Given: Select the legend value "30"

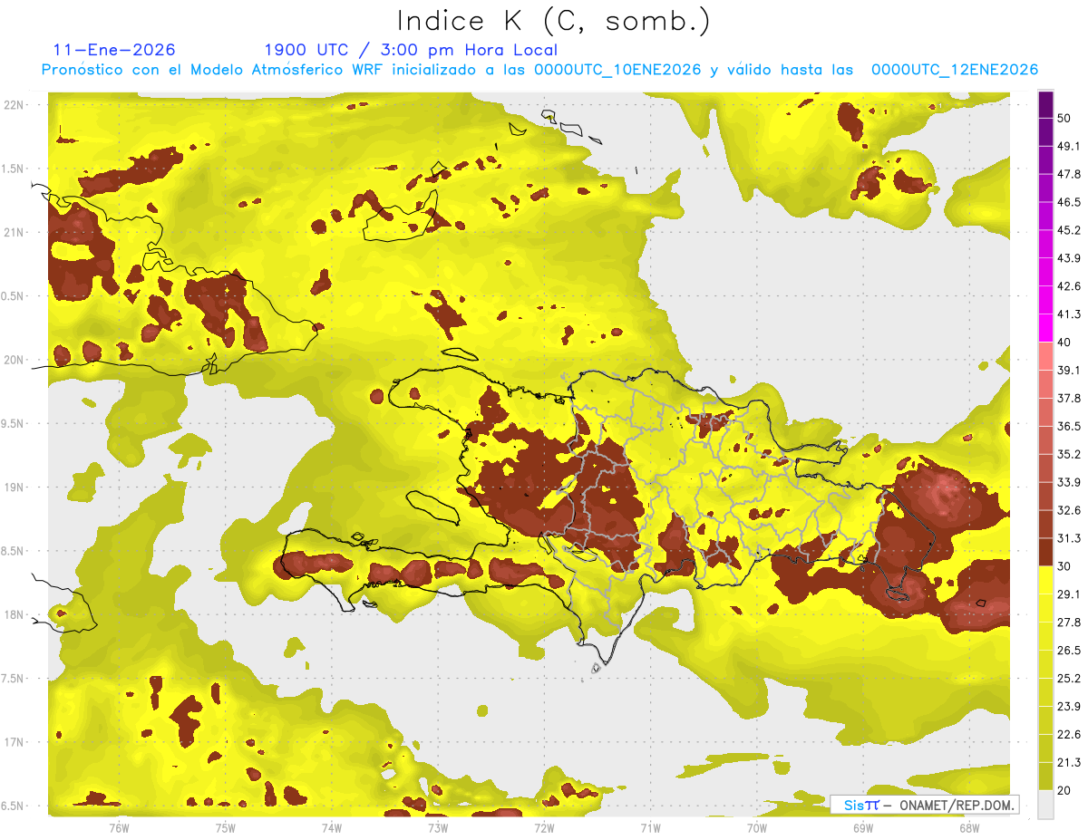Looking at the screenshot, I should [1064, 566].
